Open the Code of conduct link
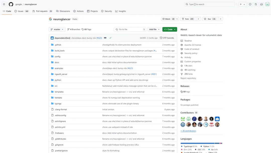The width and height of the screenshot is (271, 153). tap(192, 49)
